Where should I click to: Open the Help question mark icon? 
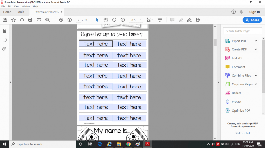233,12
